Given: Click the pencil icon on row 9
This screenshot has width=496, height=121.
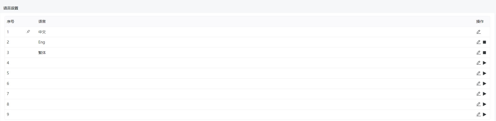Looking at the screenshot, I should [x=478, y=114].
